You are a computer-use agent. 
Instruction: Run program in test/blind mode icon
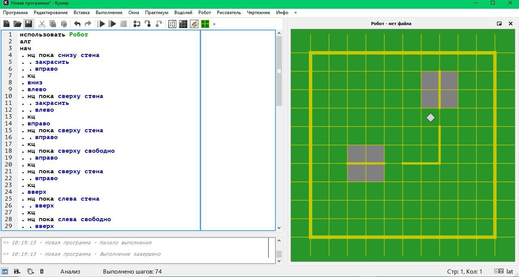[x=112, y=24]
